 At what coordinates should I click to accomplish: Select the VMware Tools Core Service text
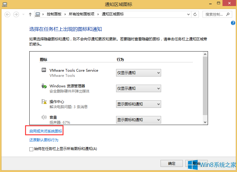(x=74, y=70)
